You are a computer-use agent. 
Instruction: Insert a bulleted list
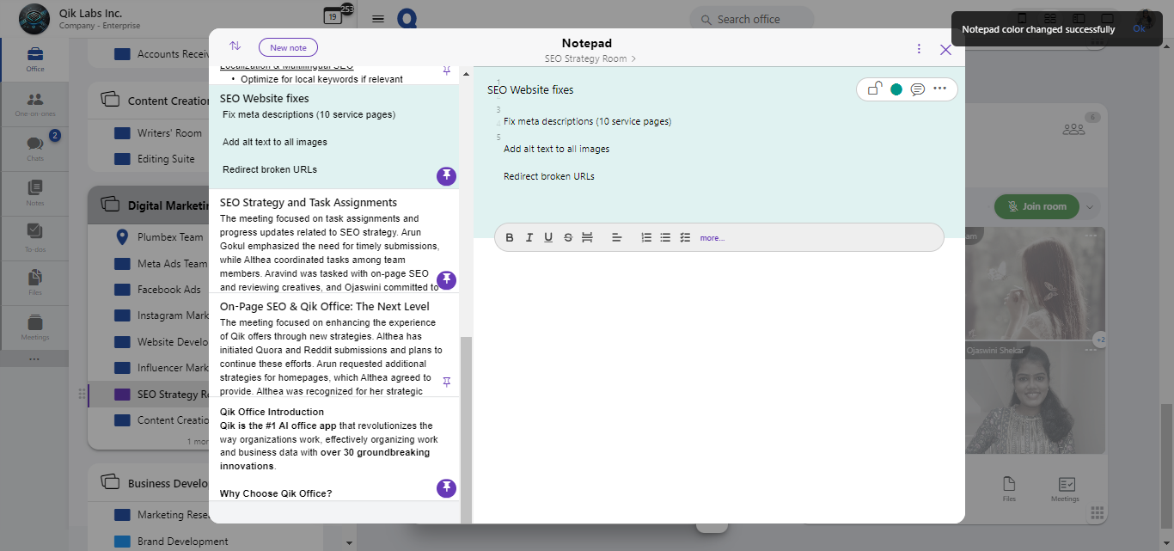tap(665, 237)
